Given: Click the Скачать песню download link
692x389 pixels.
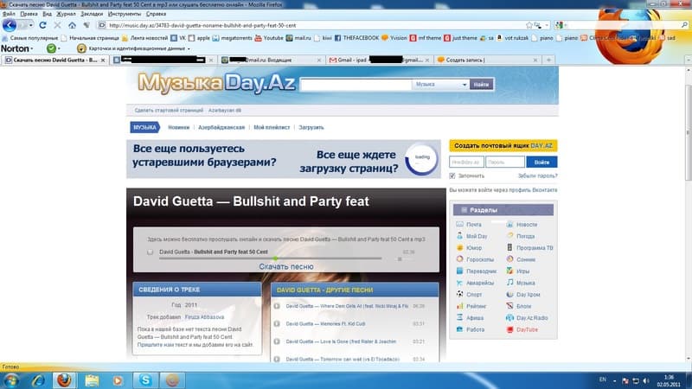Looking at the screenshot, I should point(286,266).
